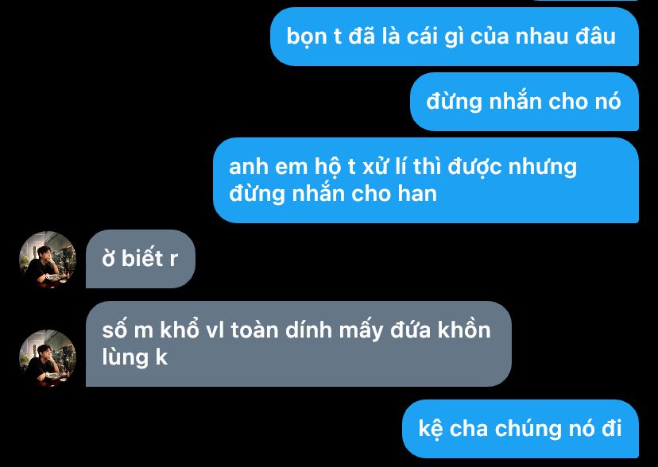
Task: Click the received "ờ biết r" message bubble
Action: (141, 259)
